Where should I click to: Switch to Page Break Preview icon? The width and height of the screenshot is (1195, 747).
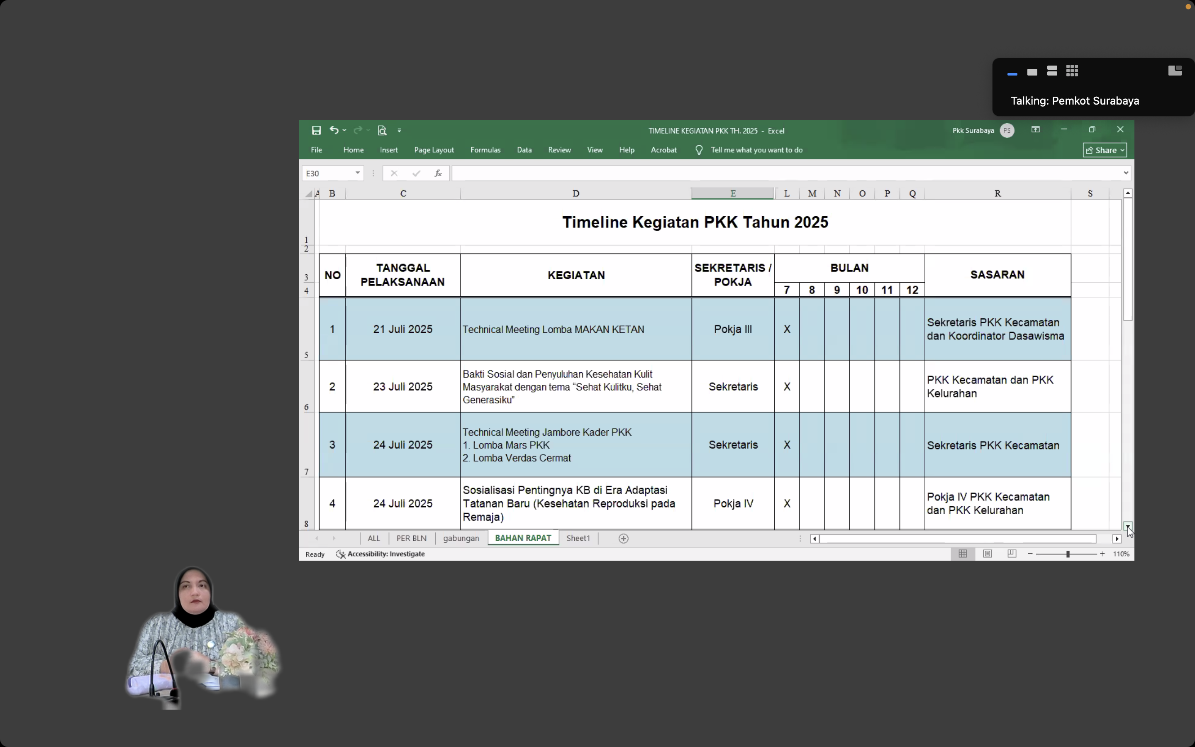(1012, 554)
